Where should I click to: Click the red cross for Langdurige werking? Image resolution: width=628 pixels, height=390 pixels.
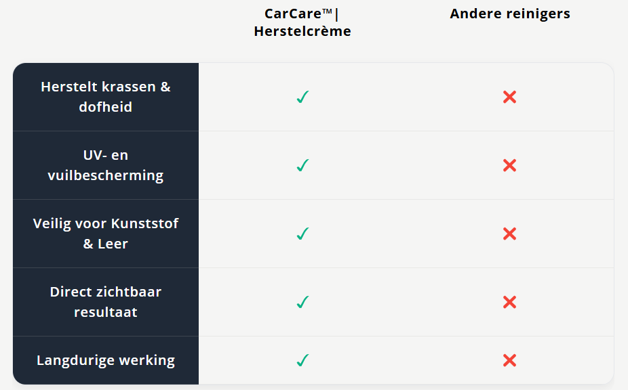coord(510,360)
